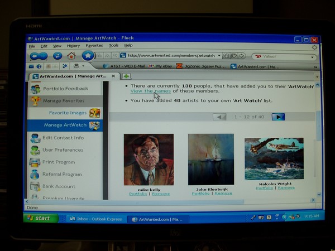
Task: Click the RSS feed icon in toolbar
Action: click(107, 56)
